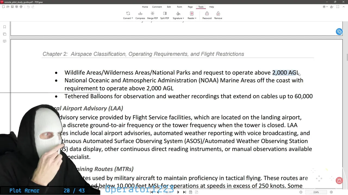The width and height of the screenshot is (348, 195).
Task: Go to the previous page
Action: [158, 192]
